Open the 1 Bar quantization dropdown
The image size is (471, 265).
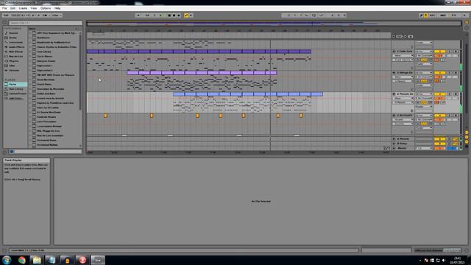tap(57, 15)
